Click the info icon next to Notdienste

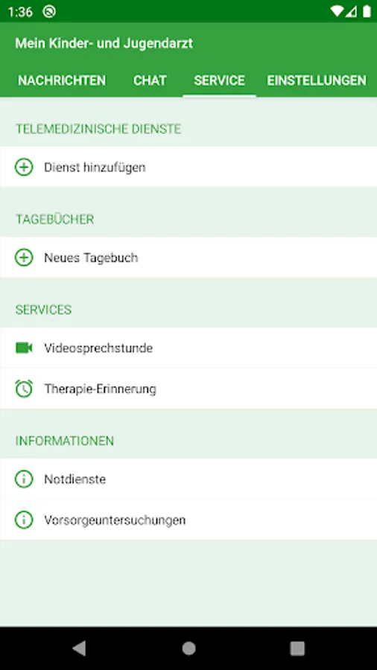24,479
